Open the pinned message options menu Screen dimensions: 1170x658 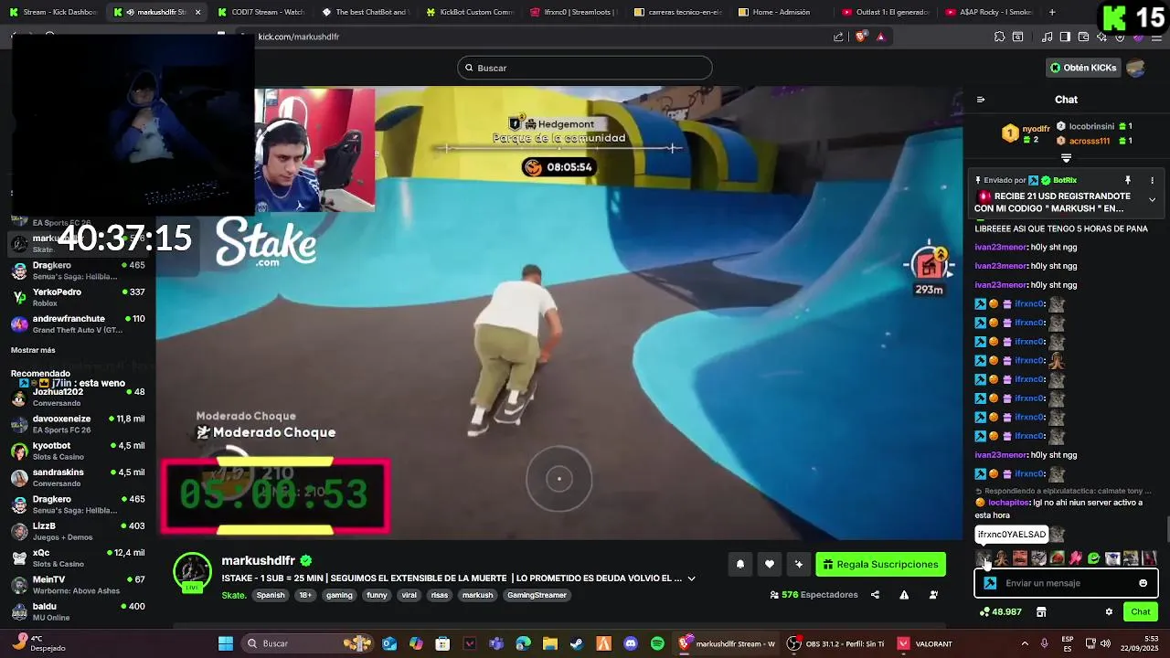tap(1152, 181)
